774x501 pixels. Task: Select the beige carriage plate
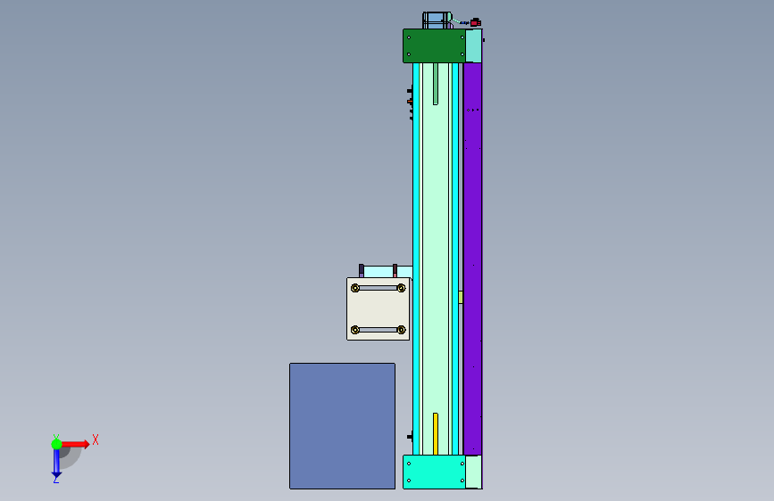tap(379, 308)
